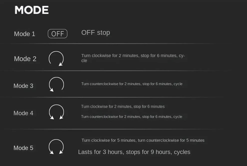Click the divider line below Mode 1
This screenshot has width=247, height=166.
click(x=112, y=44)
